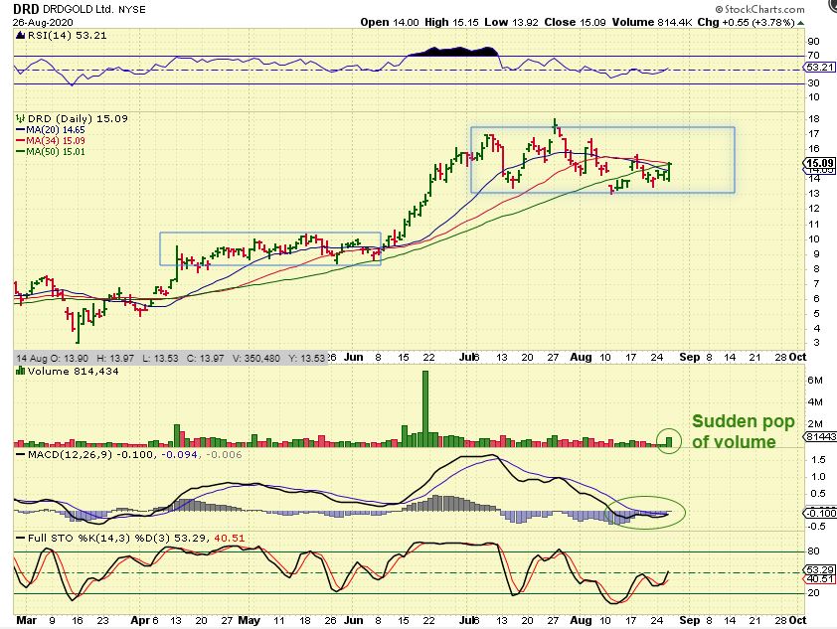Click the -0.100 MACD value tag on the right axis
The width and height of the screenshot is (837, 629).
820,513
